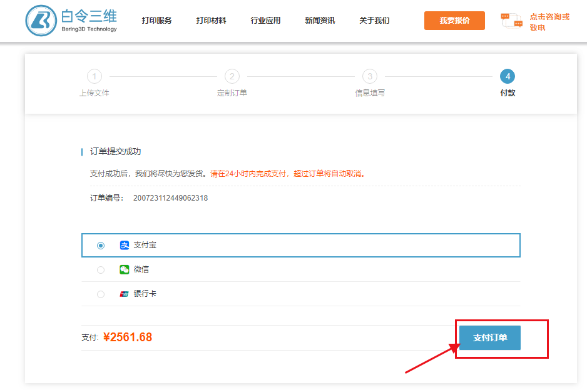
Task: Click the payment amount ¥2561.68
Action: click(x=128, y=337)
